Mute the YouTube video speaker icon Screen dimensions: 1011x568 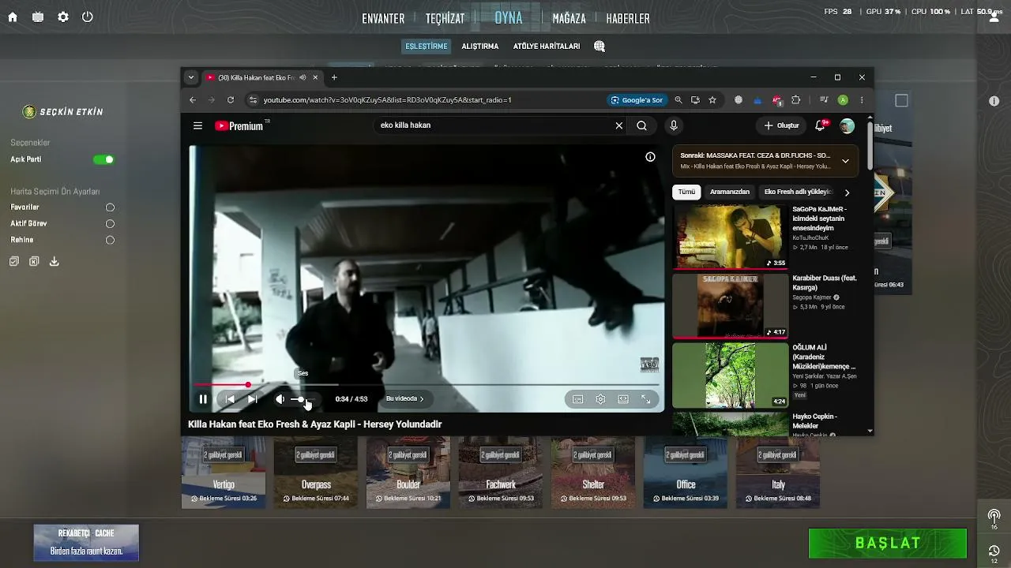coord(280,399)
